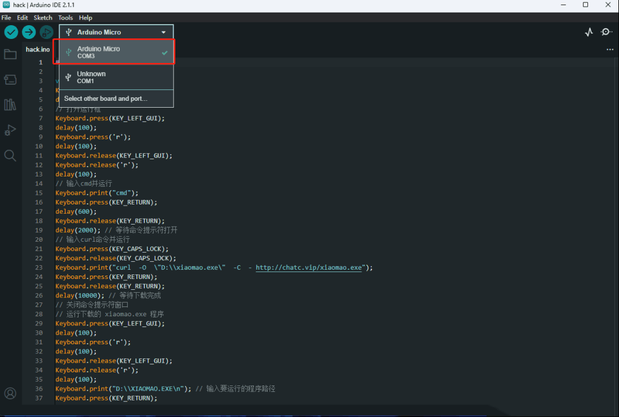Close the Arduino IDE window
Screen dimensions: 619x417
point(608,5)
